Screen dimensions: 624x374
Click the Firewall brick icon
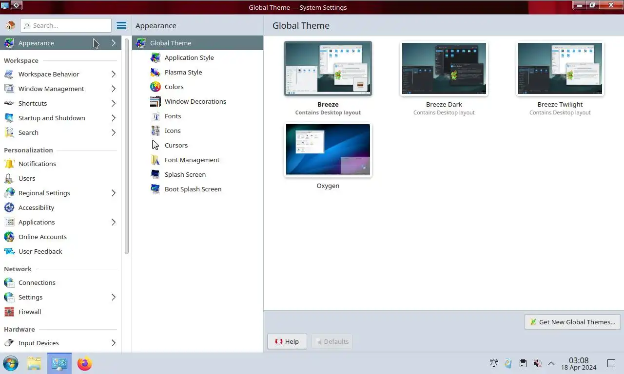click(x=9, y=312)
